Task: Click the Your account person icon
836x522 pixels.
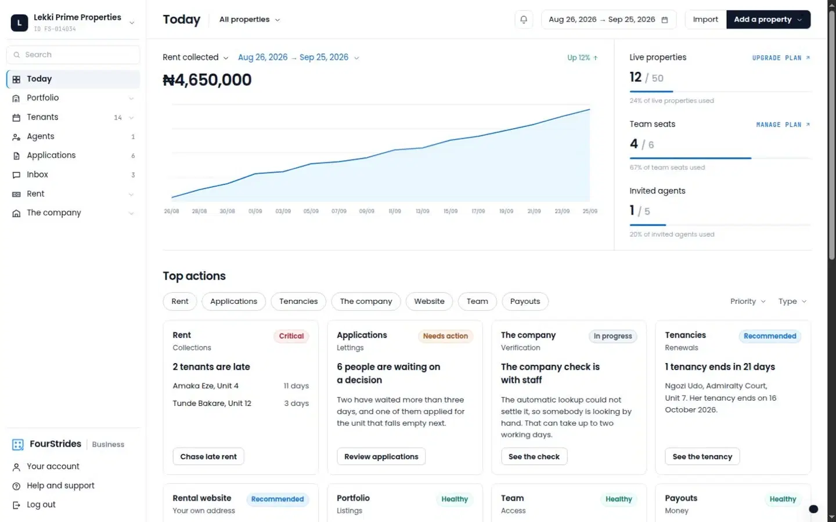Action: (x=16, y=467)
